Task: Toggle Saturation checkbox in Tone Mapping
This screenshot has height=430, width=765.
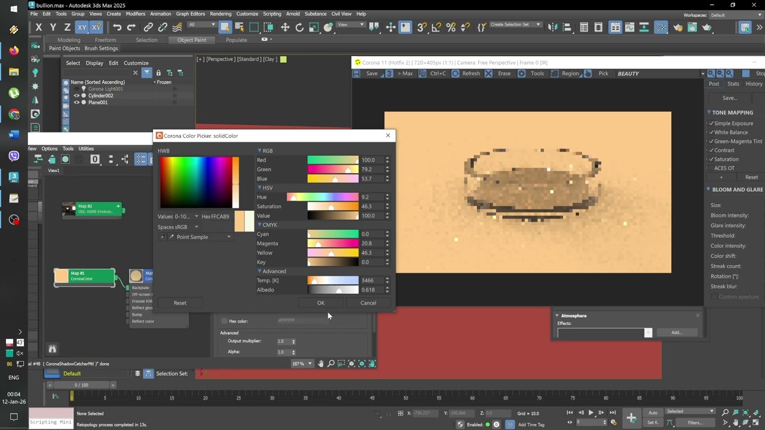Action: point(711,159)
